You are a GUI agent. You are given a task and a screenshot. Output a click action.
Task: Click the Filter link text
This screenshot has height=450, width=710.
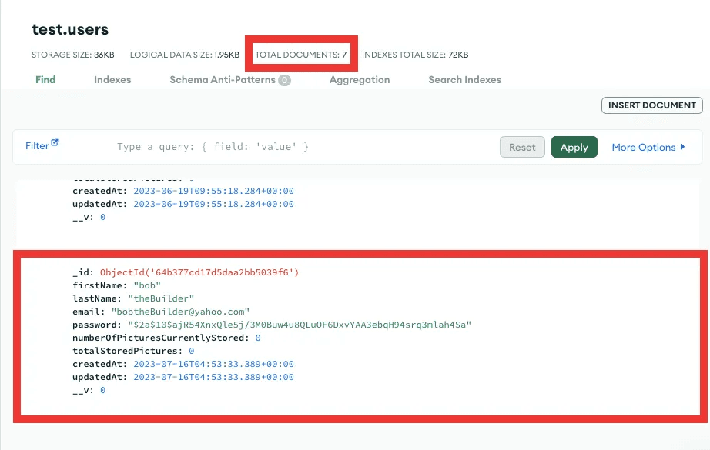click(37, 145)
